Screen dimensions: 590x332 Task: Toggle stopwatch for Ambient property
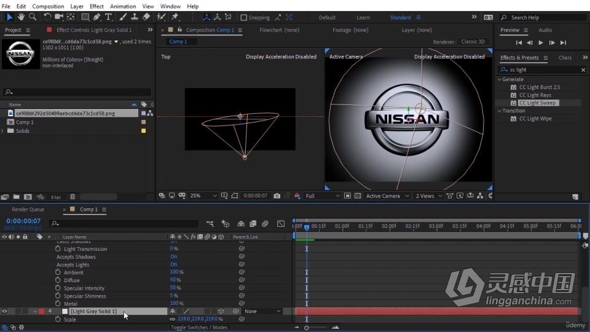(x=58, y=272)
